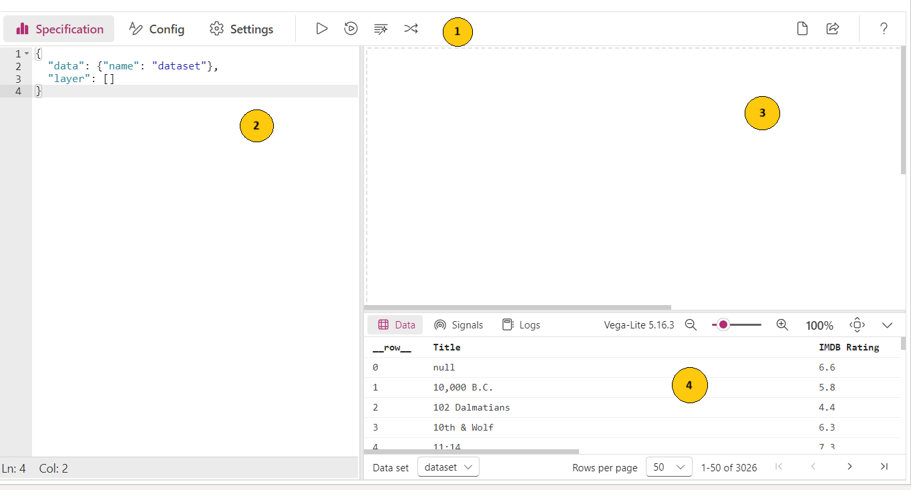Collapse the debug pane with the chevron
This screenshot has width=911, height=490.
pyautogui.click(x=887, y=325)
